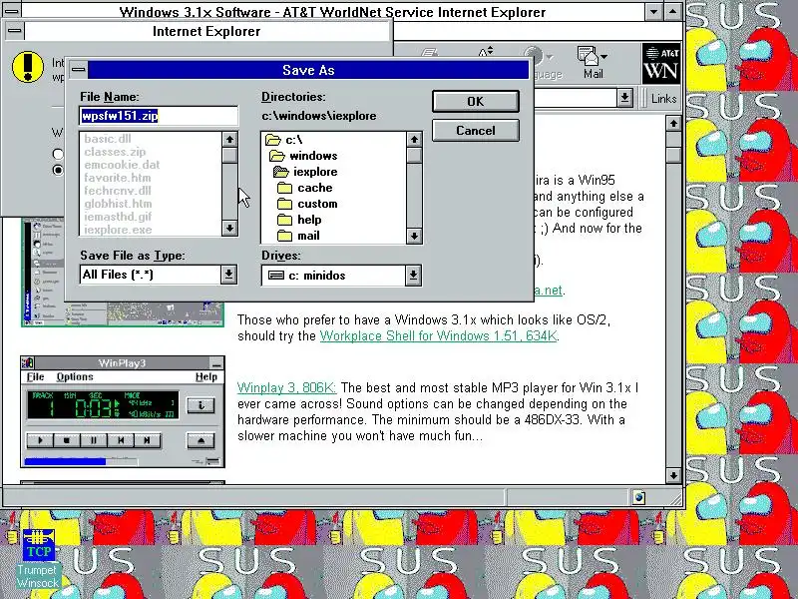The height and width of the screenshot is (599, 798).
Task: Select the help folder
Action: [299, 220]
